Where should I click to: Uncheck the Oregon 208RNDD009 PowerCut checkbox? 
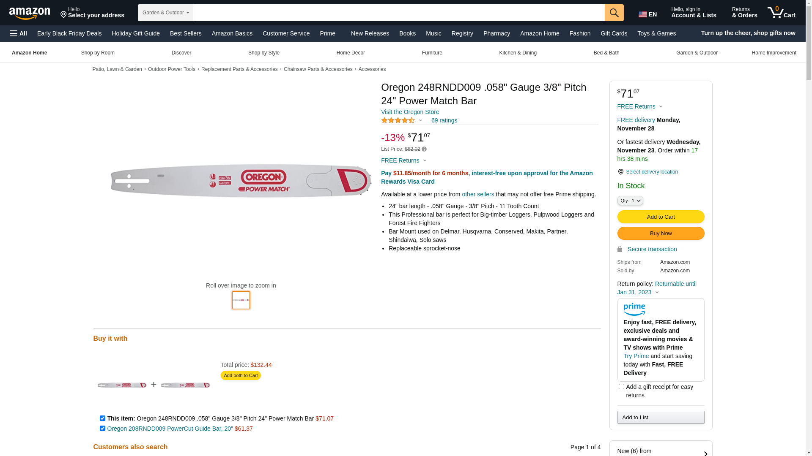pyautogui.click(x=102, y=429)
